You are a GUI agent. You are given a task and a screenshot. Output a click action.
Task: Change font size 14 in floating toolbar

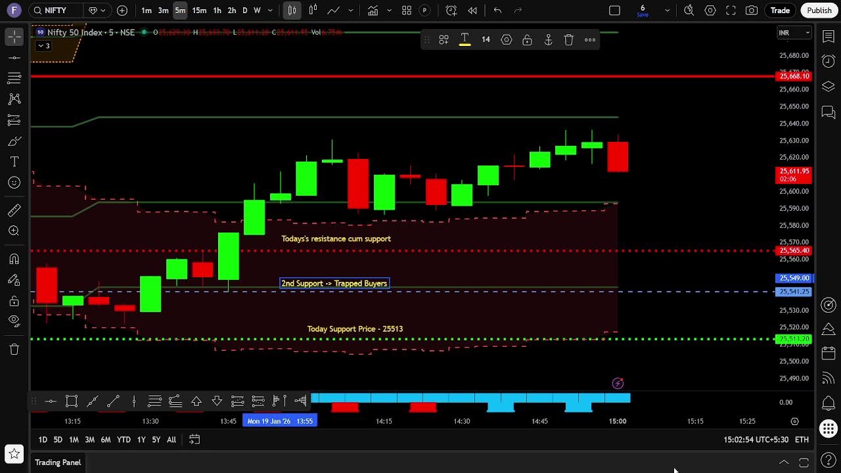pos(486,39)
